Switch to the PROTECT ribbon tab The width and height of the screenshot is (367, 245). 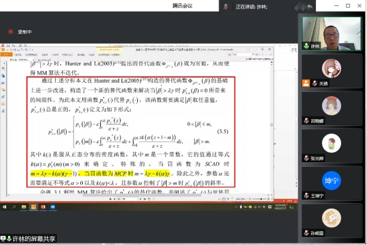click(x=68, y=54)
